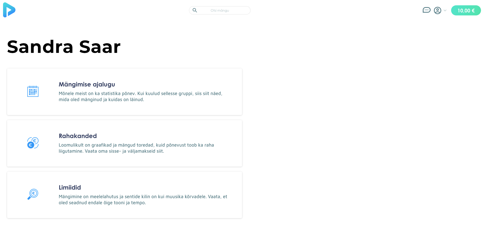
Task: Click the magnifier search icon
Action: (195, 10)
